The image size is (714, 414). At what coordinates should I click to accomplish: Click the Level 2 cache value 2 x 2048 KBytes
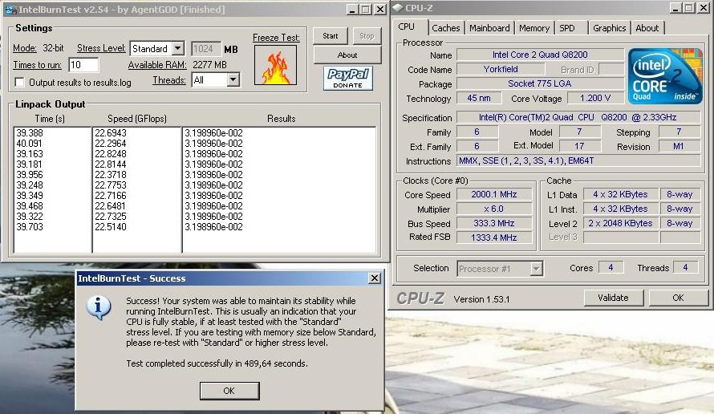620,224
